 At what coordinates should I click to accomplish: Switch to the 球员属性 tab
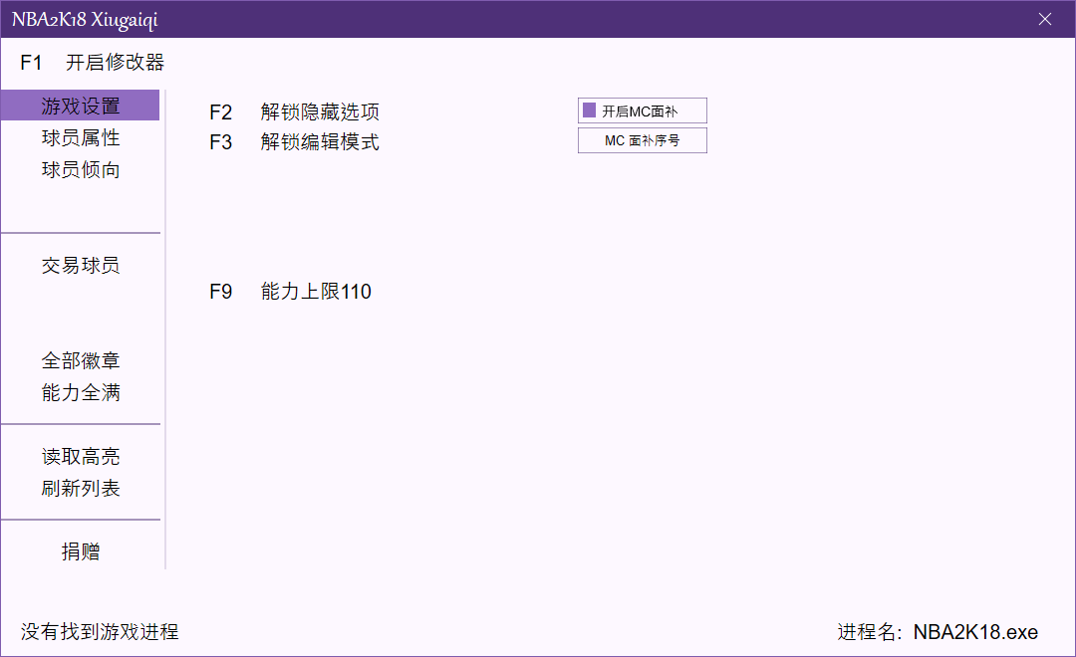pos(81,138)
